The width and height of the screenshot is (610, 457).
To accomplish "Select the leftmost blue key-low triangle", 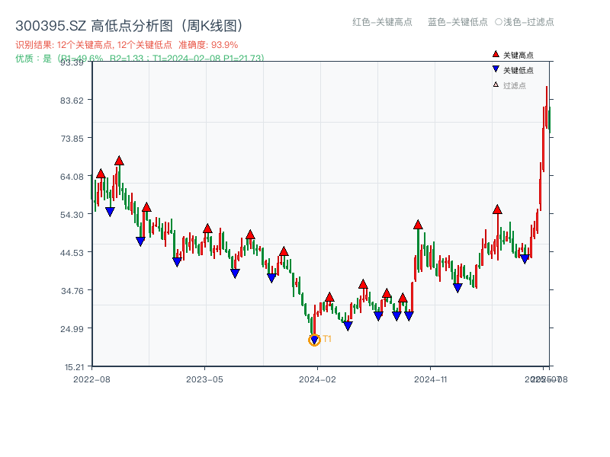I will [x=110, y=212].
